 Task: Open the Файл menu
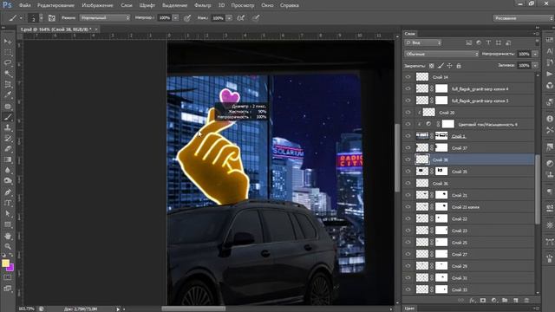tap(24, 5)
